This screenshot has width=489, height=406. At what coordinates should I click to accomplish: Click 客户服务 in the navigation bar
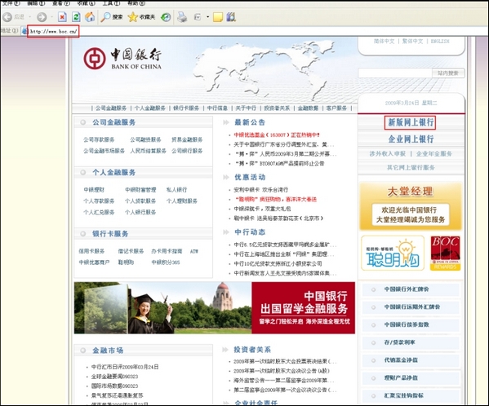tap(336, 108)
